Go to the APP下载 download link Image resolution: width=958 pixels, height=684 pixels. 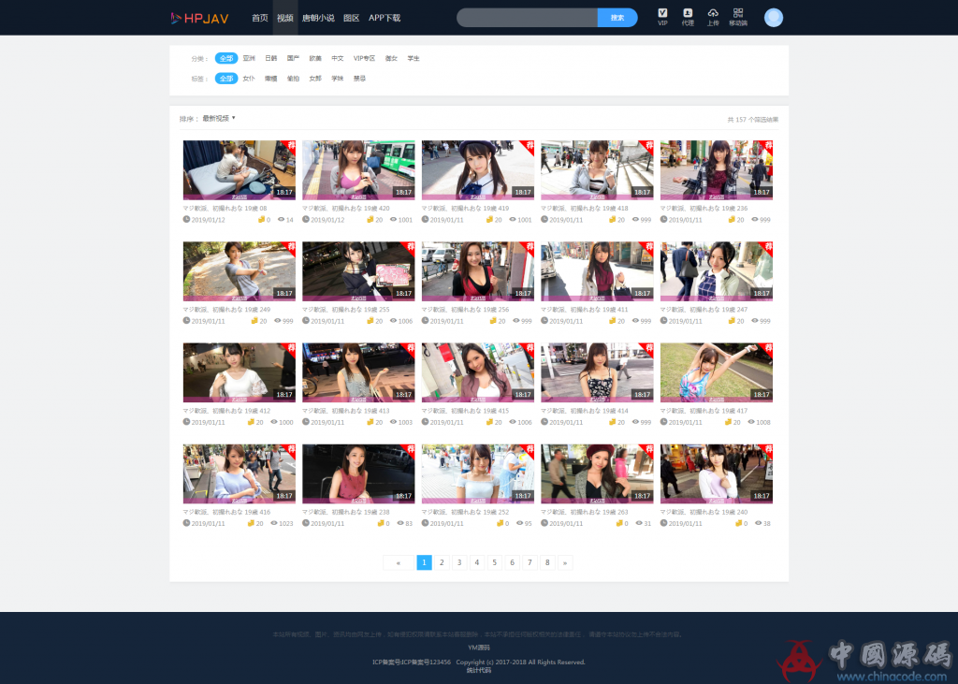pyautogui.click(x=384, y=17)
